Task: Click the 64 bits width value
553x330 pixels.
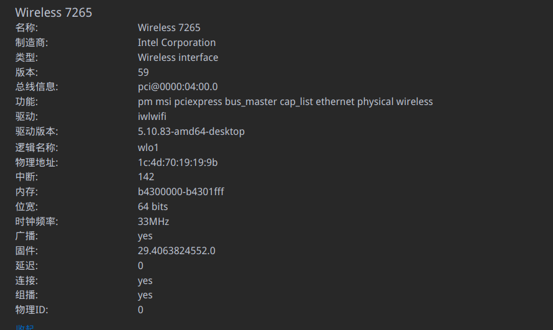Action: click(x=152, y=207)
